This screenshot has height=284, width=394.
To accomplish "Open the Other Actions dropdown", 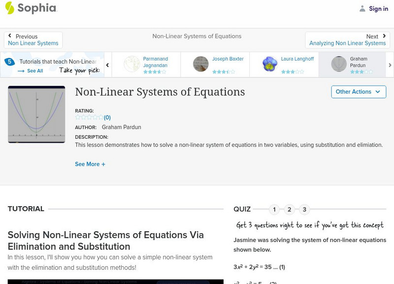I will [358, 92].
